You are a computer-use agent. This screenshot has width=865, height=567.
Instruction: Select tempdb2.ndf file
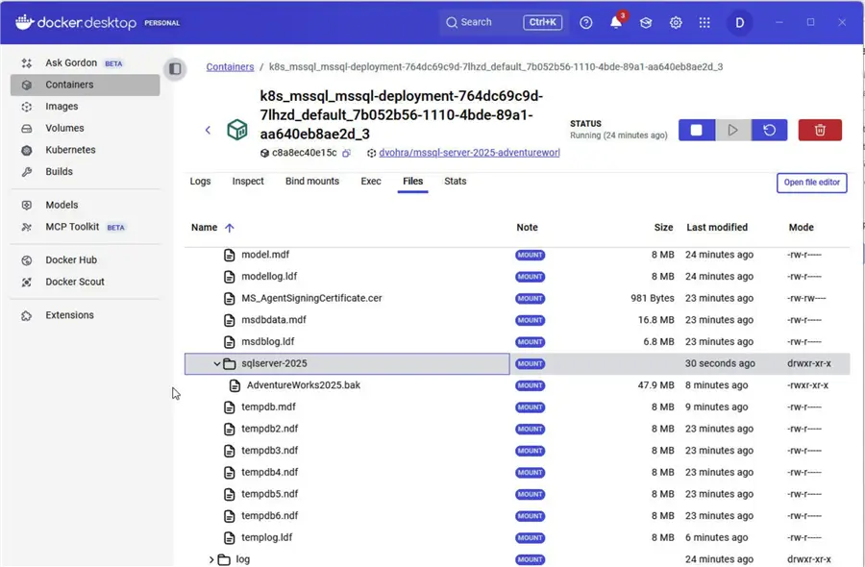tap(270, 430)
